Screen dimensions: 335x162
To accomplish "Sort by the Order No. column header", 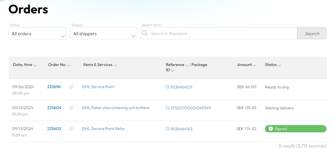I will coord(59,65).
